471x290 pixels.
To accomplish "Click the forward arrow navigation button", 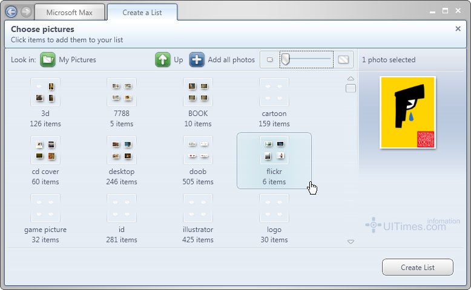I will [x=27, y=12].
